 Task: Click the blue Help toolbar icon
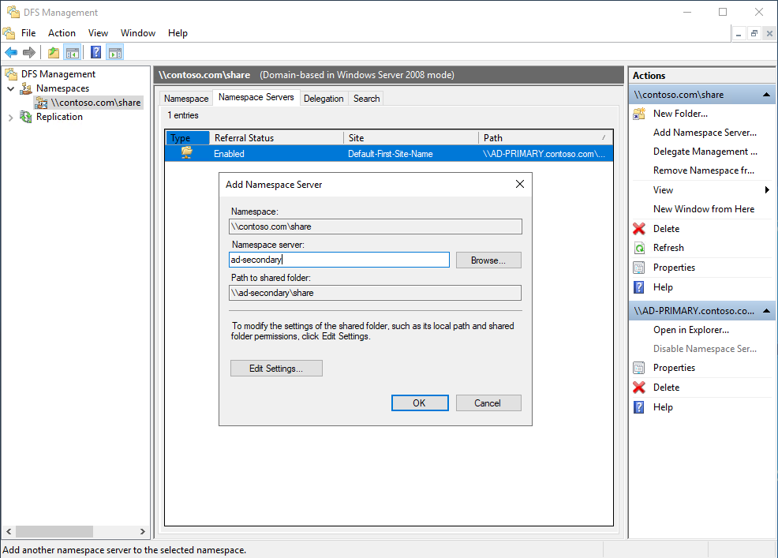[x=95, y=52]
